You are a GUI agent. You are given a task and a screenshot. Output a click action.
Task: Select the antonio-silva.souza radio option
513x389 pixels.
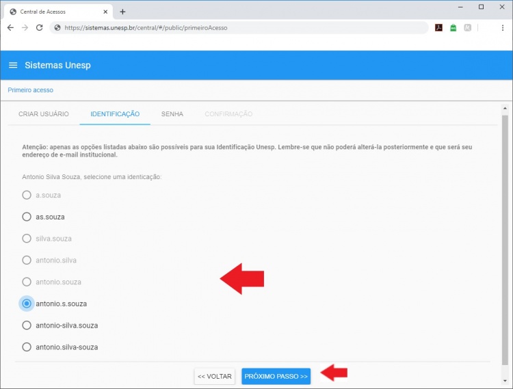point(27,325)
